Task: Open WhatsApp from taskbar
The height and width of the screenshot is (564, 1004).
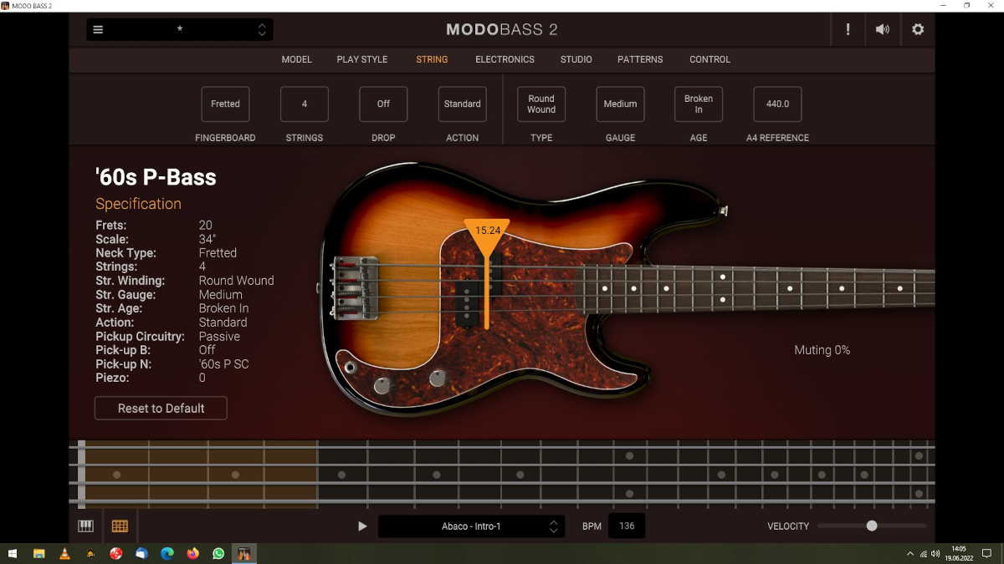Action: click(218, 553)
